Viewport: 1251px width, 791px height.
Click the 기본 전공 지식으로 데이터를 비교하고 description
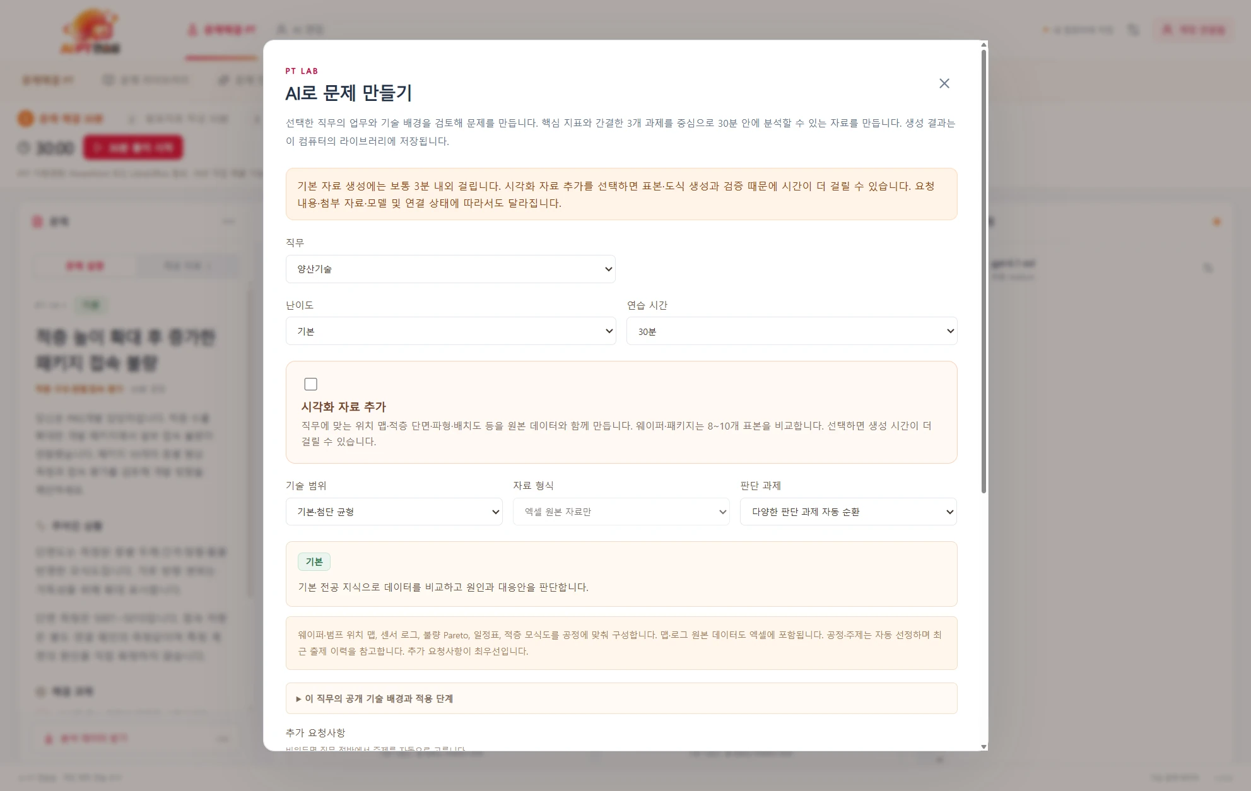tap(443, 587)
